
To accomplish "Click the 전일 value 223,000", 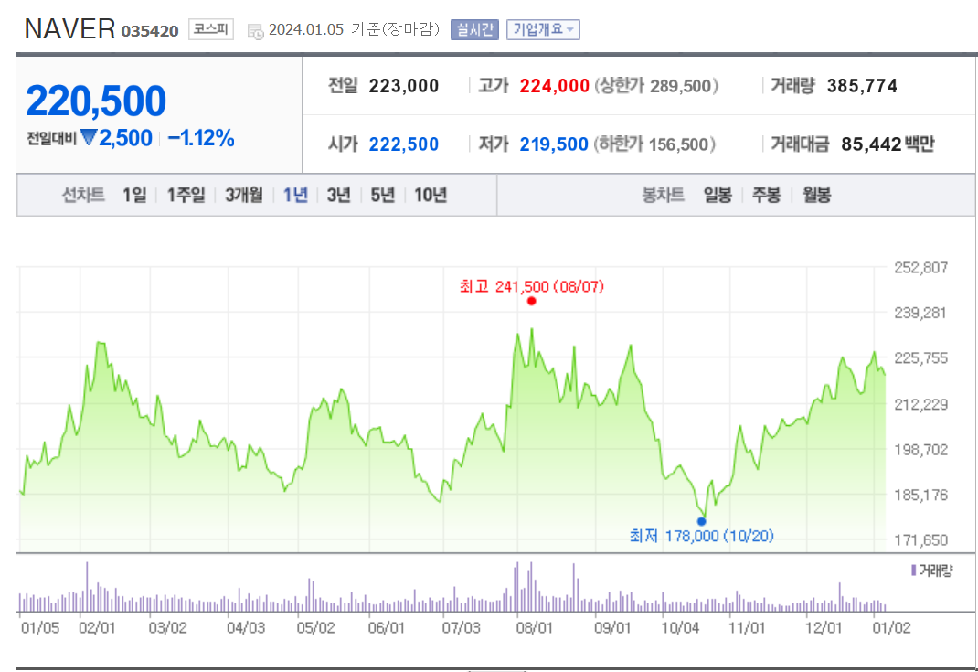I will click(x=404, y=86).
